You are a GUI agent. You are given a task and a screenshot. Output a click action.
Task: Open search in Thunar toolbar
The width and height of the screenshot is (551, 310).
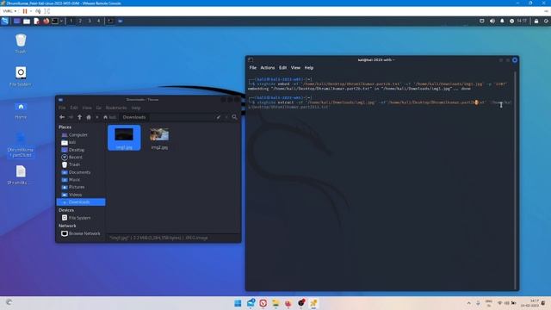pyautogui.click(x=234, y=117)
